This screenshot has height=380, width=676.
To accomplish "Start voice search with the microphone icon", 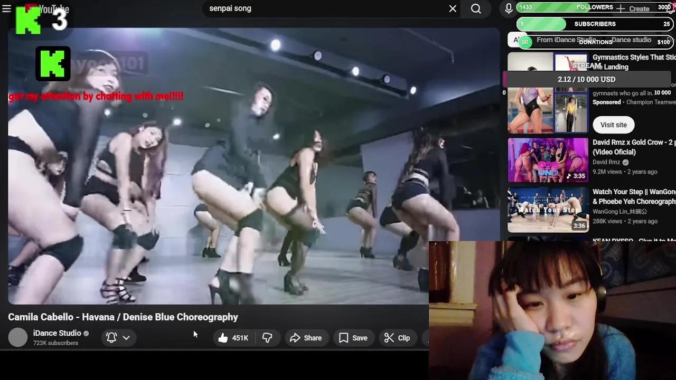I will pos(508,8).
